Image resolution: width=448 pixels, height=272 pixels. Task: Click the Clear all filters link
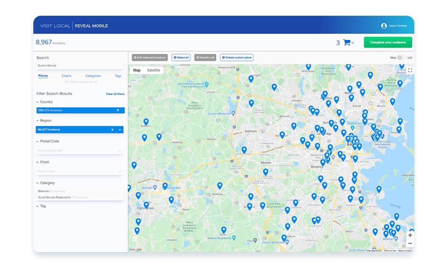click(115, 94)
